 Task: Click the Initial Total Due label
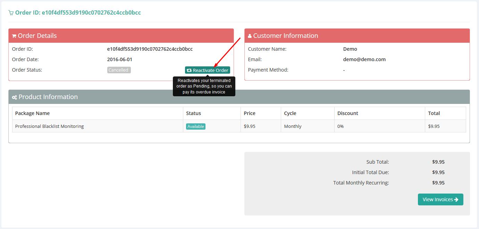coord(371,172)
